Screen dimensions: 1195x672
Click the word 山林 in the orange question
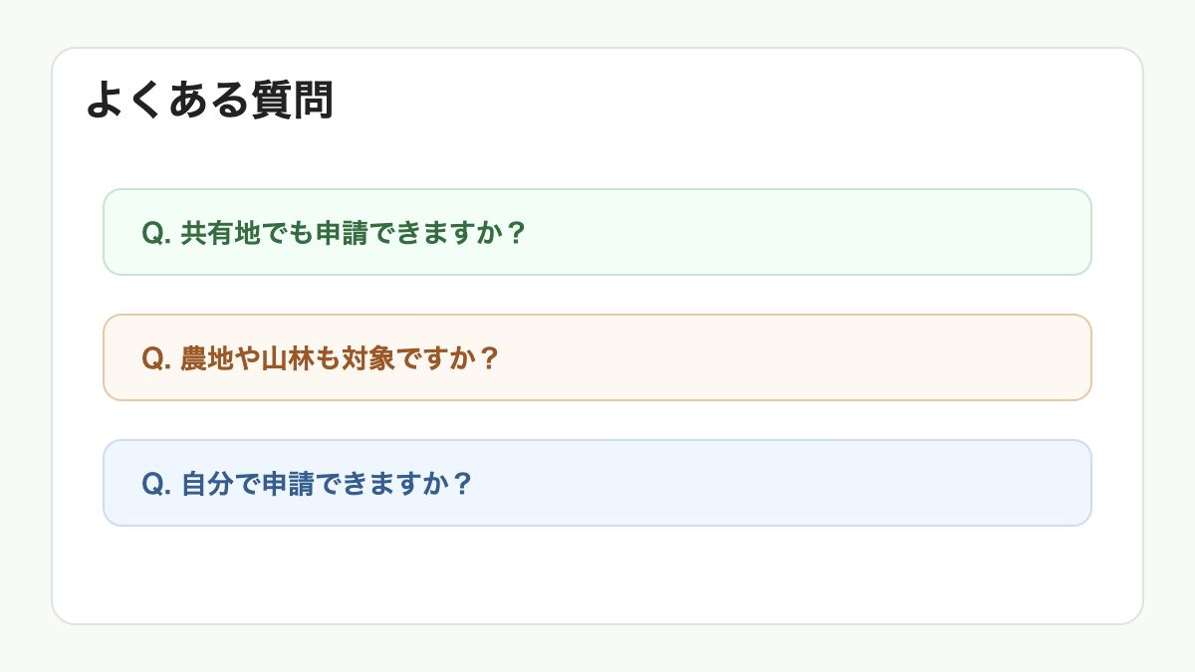[x=288, y=357]
